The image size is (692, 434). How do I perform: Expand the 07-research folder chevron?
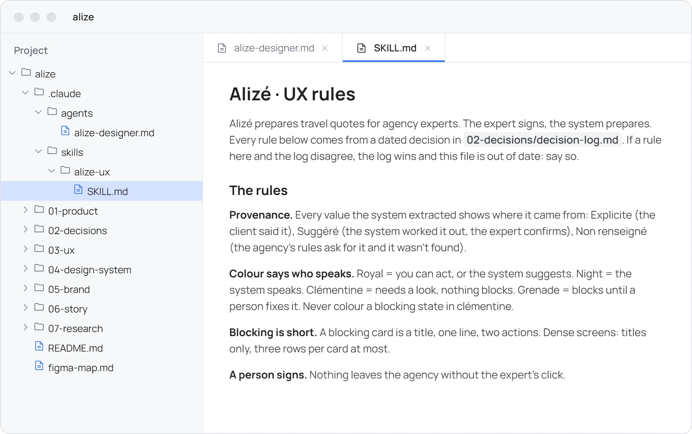pyautogui.click(x=25, y=327)
